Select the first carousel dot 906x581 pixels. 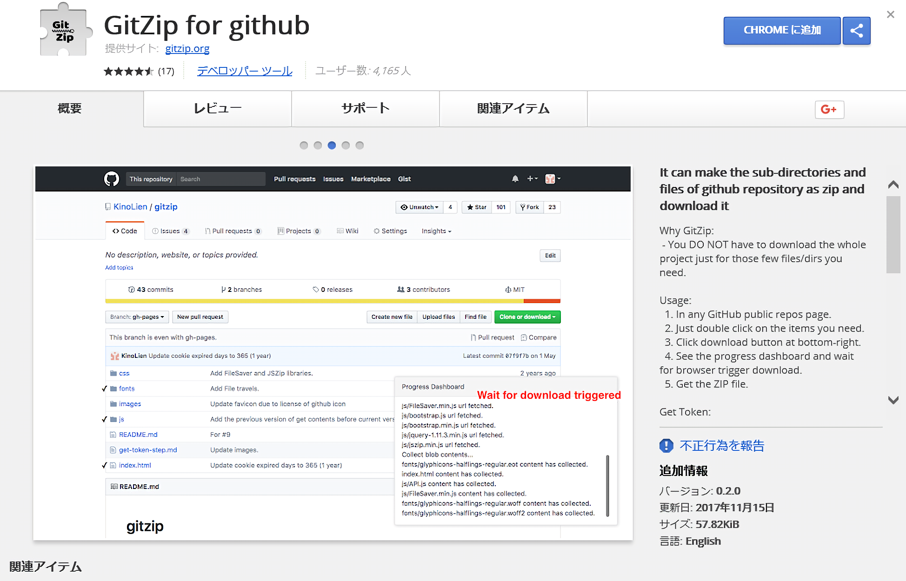click(304, 145)
